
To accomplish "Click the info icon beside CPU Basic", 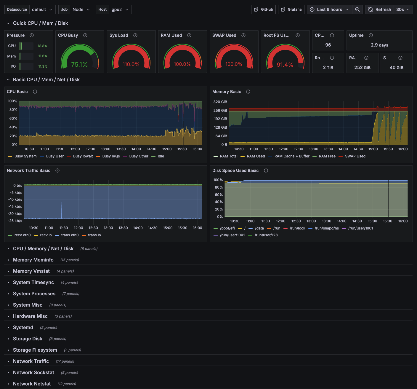I will click(35, 92).
